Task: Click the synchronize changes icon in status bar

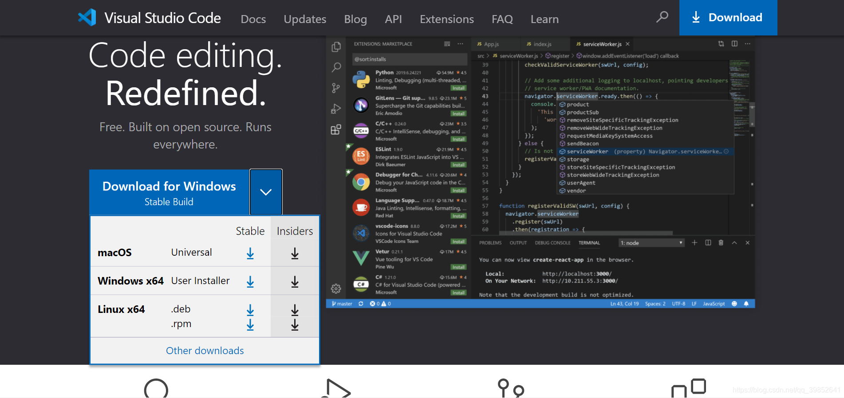Action: coord(361,304)
